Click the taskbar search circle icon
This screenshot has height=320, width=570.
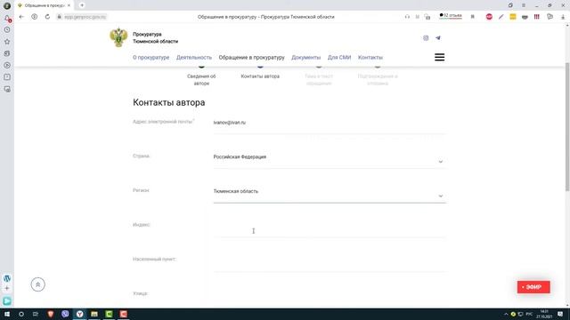click(x=21, y=314)
